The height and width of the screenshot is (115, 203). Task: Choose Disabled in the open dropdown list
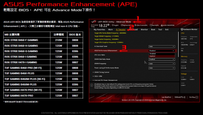click(162, 54)
